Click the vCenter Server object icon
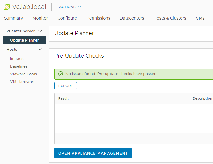213x164 pixels. pos(7,7)
